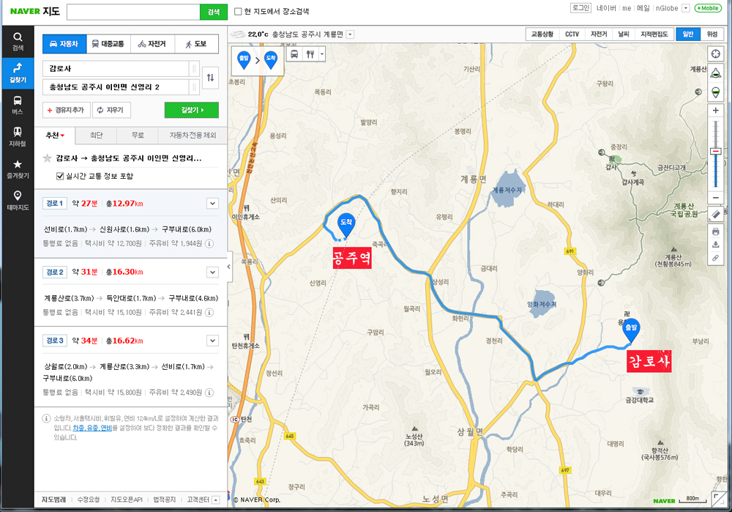The height and width of the screenshot is (512, 732).
Task: Show info for route 3 fuel cost
Action: point(209,393)
